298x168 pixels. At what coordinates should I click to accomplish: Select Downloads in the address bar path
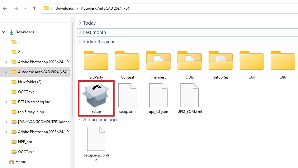pyautogui.click(x=65, y=8)
